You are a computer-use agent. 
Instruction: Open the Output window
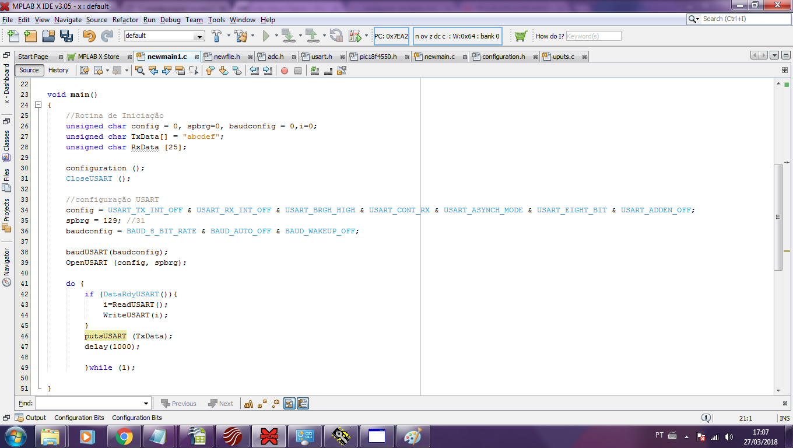tap(31, 418)
